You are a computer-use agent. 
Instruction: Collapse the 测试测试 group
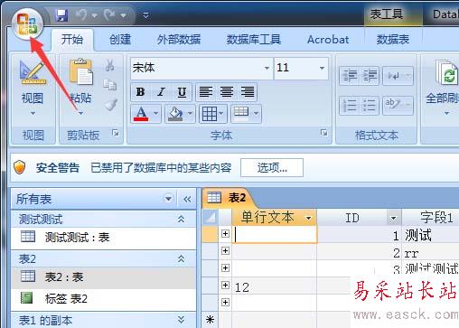[181, 219]
